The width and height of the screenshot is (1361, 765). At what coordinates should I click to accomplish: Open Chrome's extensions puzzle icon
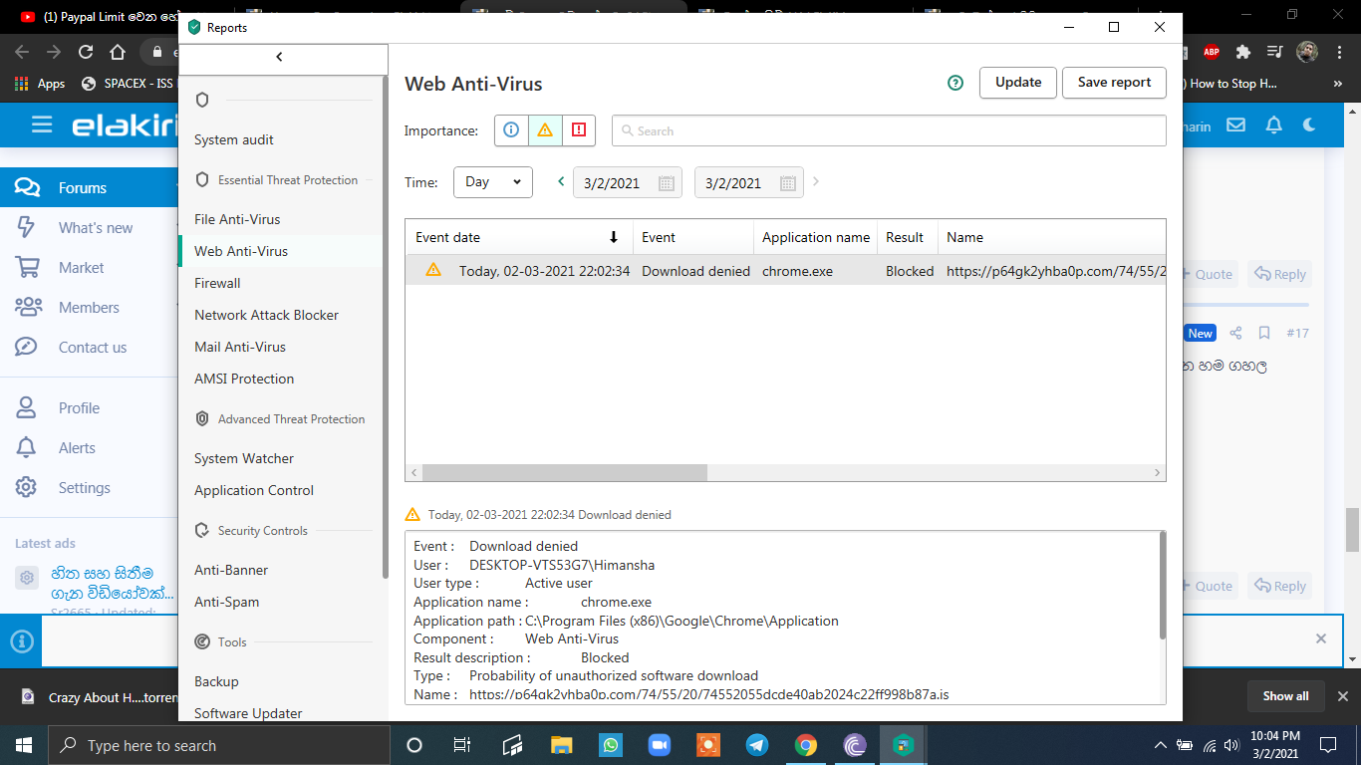point(1242,52)
